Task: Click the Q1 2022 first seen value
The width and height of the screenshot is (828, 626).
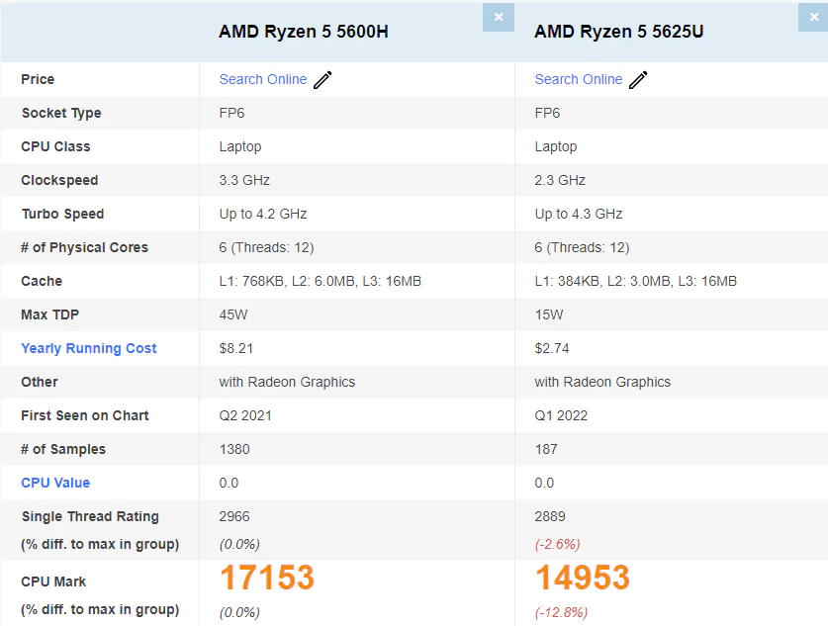Action: pos(561,416)
